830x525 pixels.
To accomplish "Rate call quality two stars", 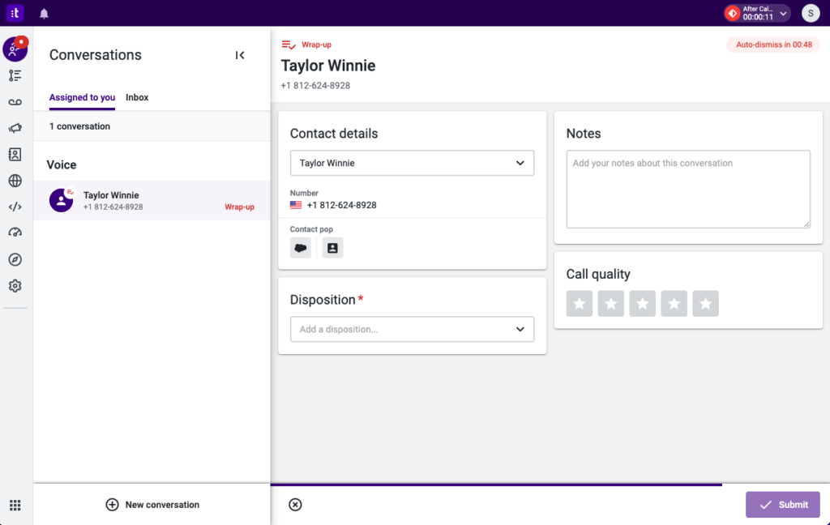I will point(611,304).
